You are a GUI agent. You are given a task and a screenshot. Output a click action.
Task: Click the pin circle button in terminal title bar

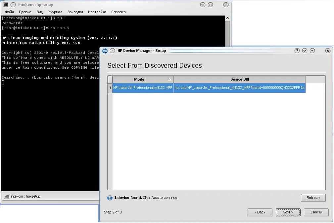(13, 5)
